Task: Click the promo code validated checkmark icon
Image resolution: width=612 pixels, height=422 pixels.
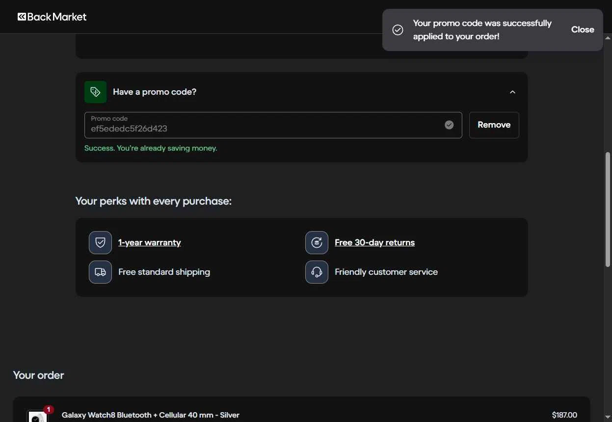Action: (x=449, y=125)
